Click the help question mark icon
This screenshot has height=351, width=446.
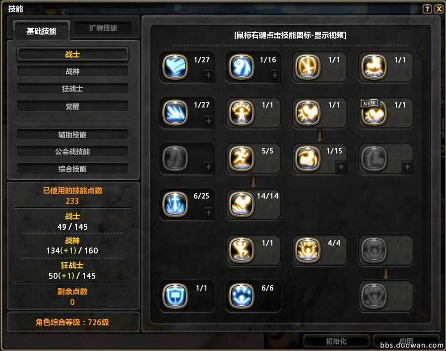(427, 9)
